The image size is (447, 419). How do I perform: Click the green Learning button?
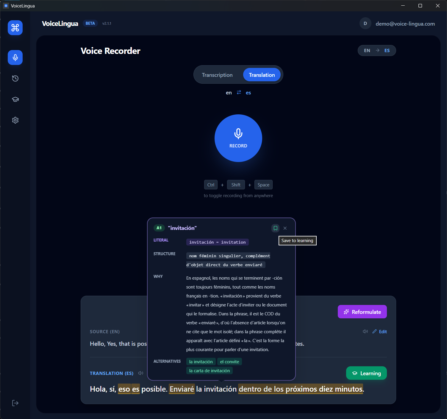point(366,373)
